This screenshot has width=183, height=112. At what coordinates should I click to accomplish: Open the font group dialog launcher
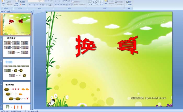click(53, 8)
